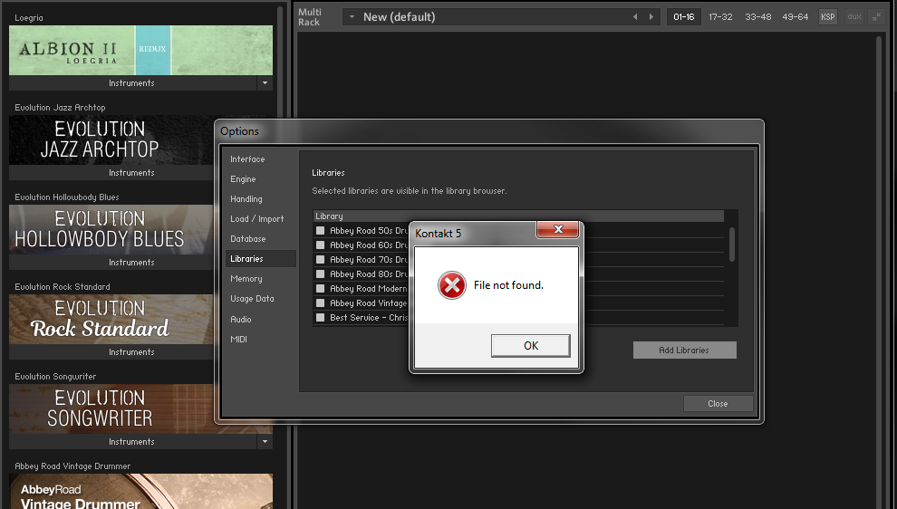Check the Abbey Road 70s Drummer library
897x509 pixels.
tap(321, 260)
